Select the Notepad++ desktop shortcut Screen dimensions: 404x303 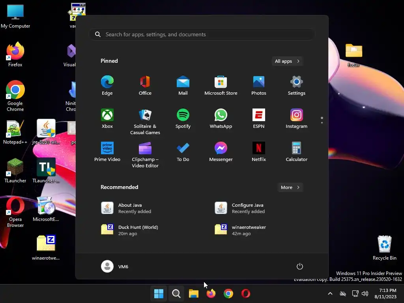(15, 132)
